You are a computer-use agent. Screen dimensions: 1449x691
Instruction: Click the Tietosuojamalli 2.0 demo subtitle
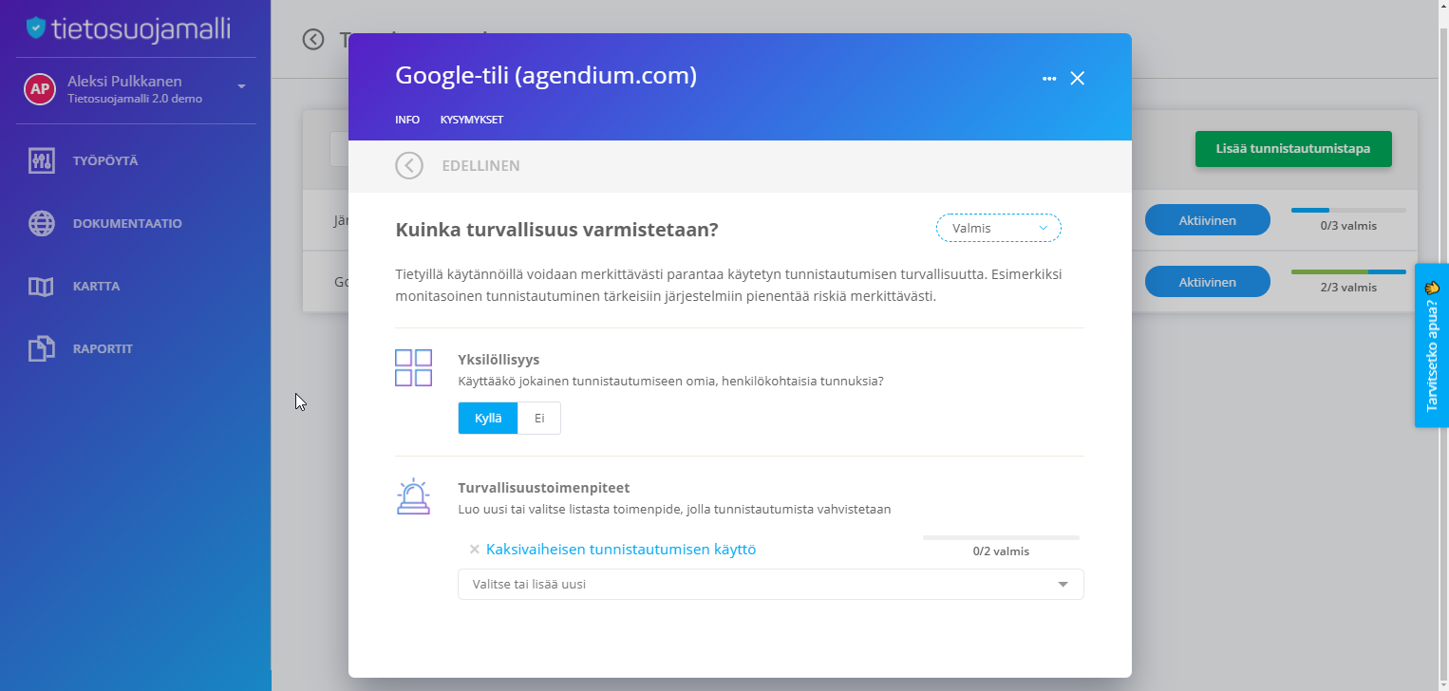coord(135,99)
